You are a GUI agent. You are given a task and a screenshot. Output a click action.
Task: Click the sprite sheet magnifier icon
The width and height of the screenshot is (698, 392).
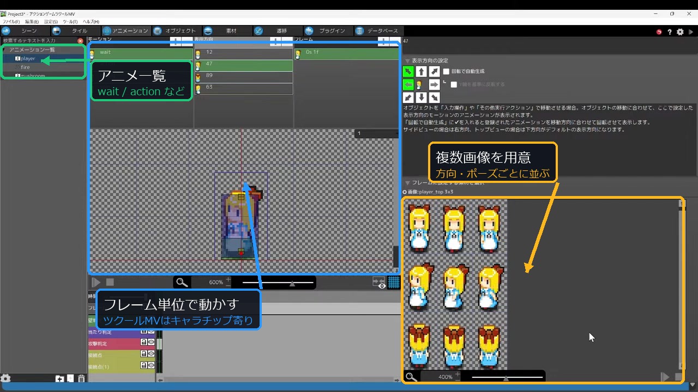pyautogui.click(x=411, y=377)
